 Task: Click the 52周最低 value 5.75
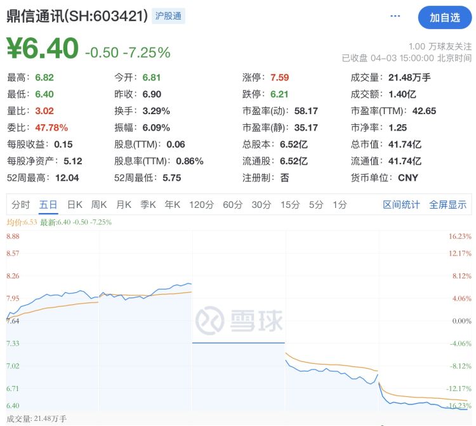tap(172, 177)
